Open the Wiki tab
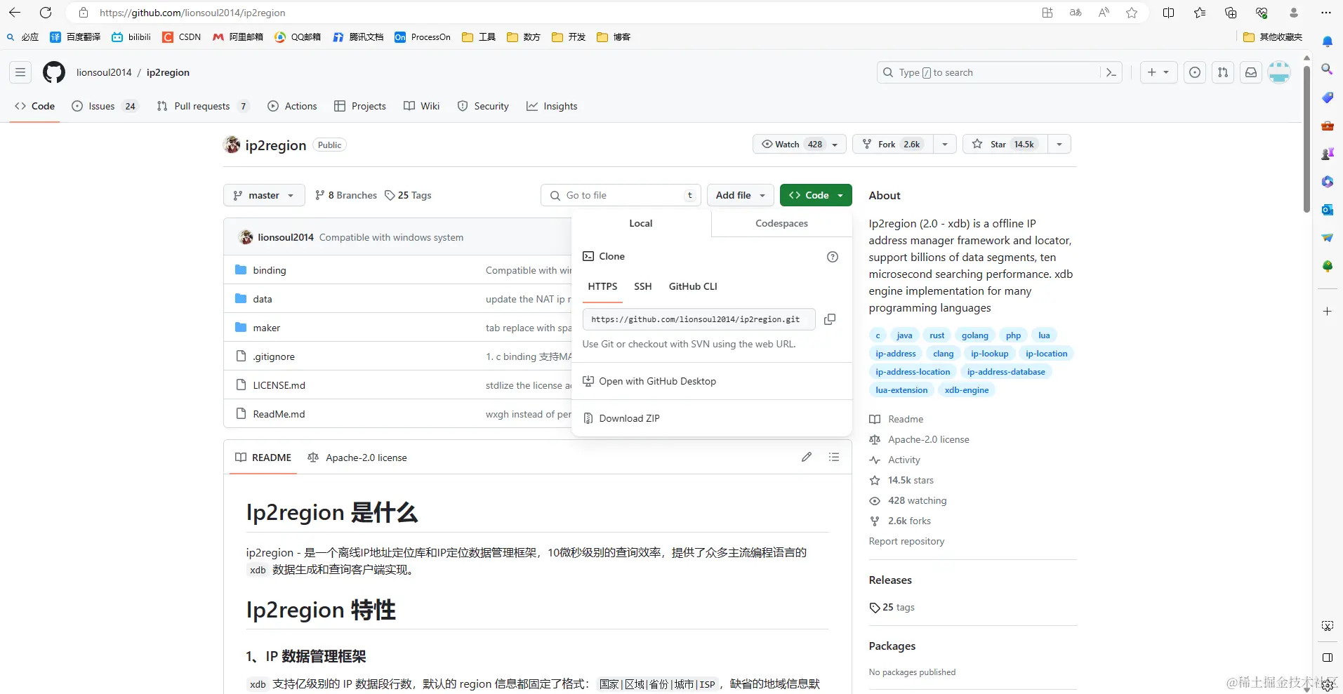Screen dimensions: 1343x694 coord(422,106)
